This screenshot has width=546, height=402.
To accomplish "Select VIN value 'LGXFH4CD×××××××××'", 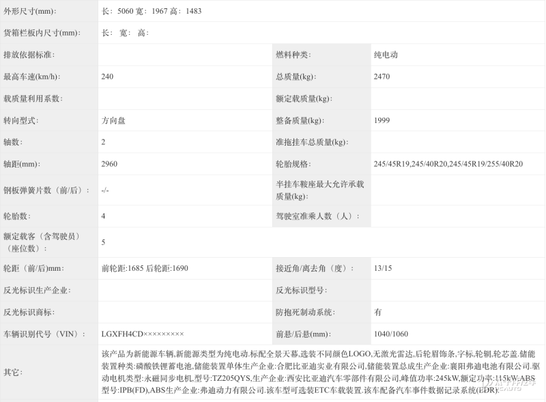I will pyautogui.click(x=143, y=334).
